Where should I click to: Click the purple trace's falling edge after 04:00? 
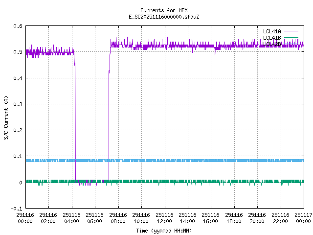[x=75, y=122]
